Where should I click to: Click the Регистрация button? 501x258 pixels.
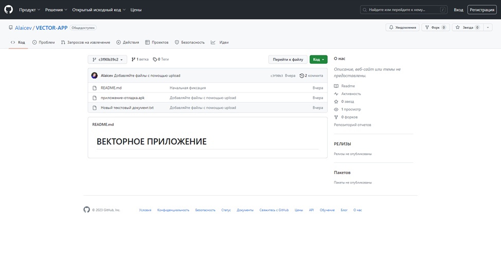(x=482, y=10)
